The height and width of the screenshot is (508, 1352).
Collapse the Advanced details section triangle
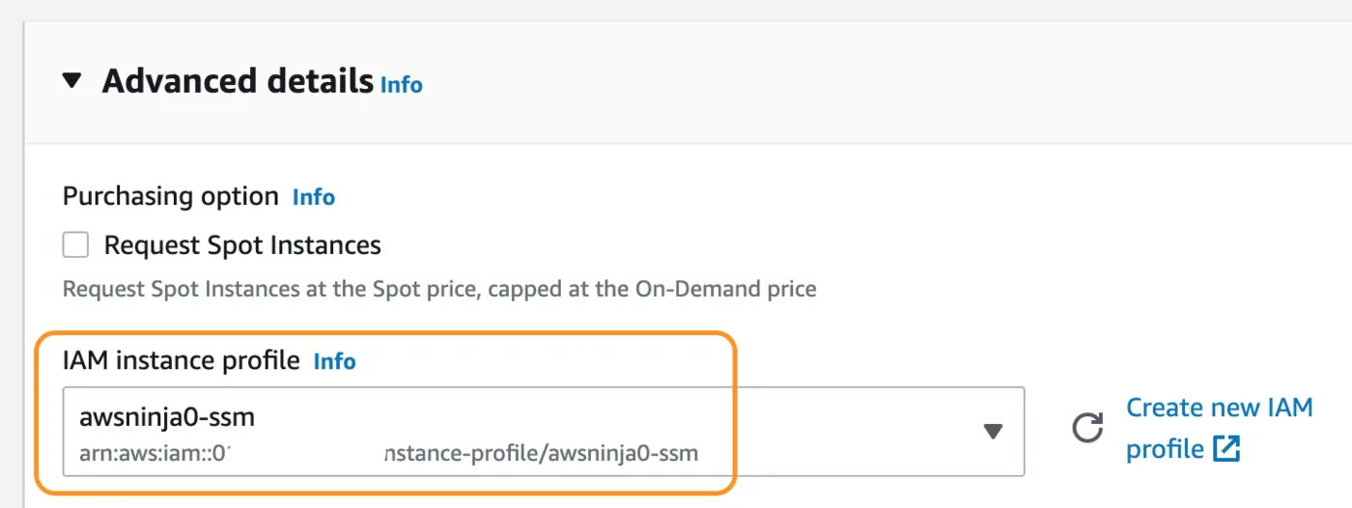pyautogui.click(x=72, y=81)
